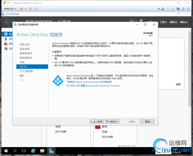Refresh Server Manager dashboard icon
Screen dimensions: 193x156
[x=131, y=21]
